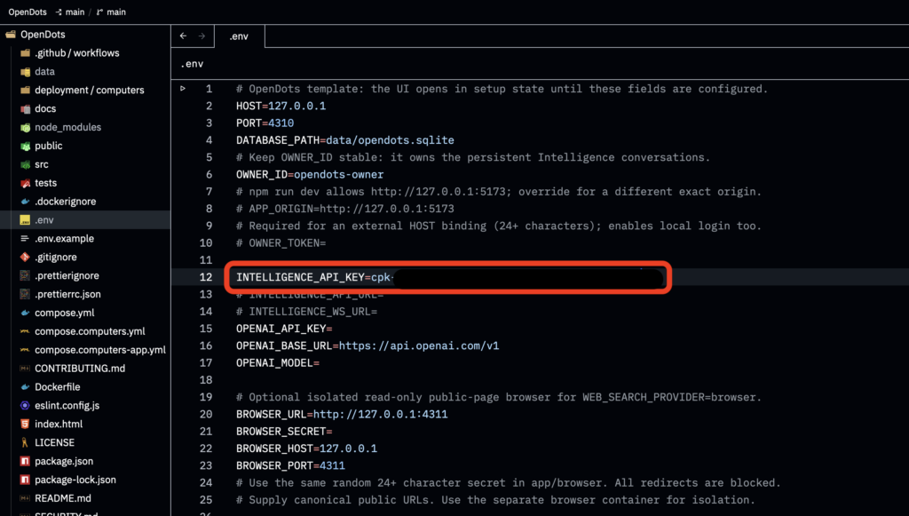Click the node_modules folder icon
The image size is (909, 516).
pos(25,127)
